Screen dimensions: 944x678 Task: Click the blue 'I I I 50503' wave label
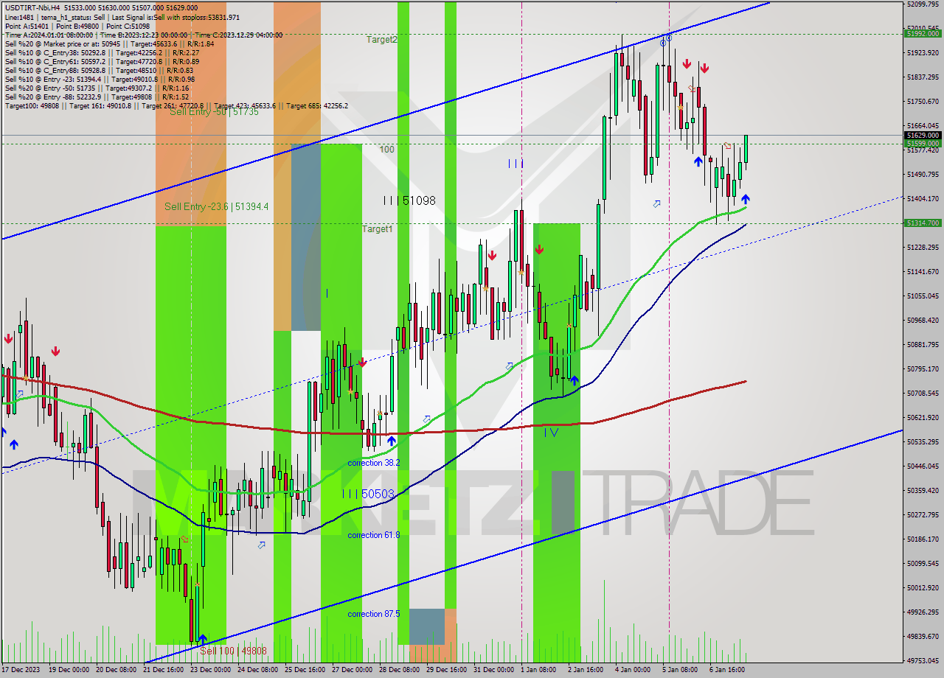click(368, 494)
